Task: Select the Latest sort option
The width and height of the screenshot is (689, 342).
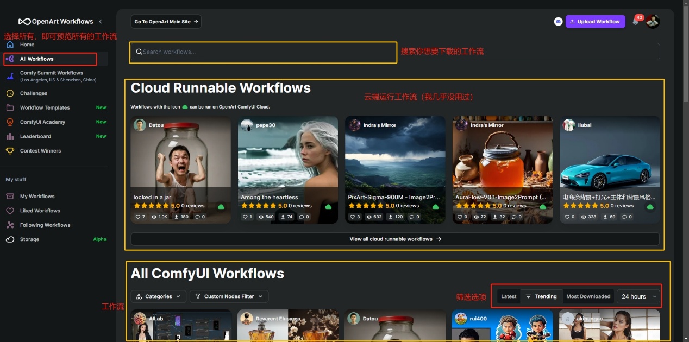Action: (509, 296)
